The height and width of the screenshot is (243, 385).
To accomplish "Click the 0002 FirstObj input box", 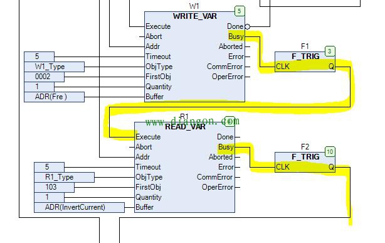I will [x=44, y=77].
